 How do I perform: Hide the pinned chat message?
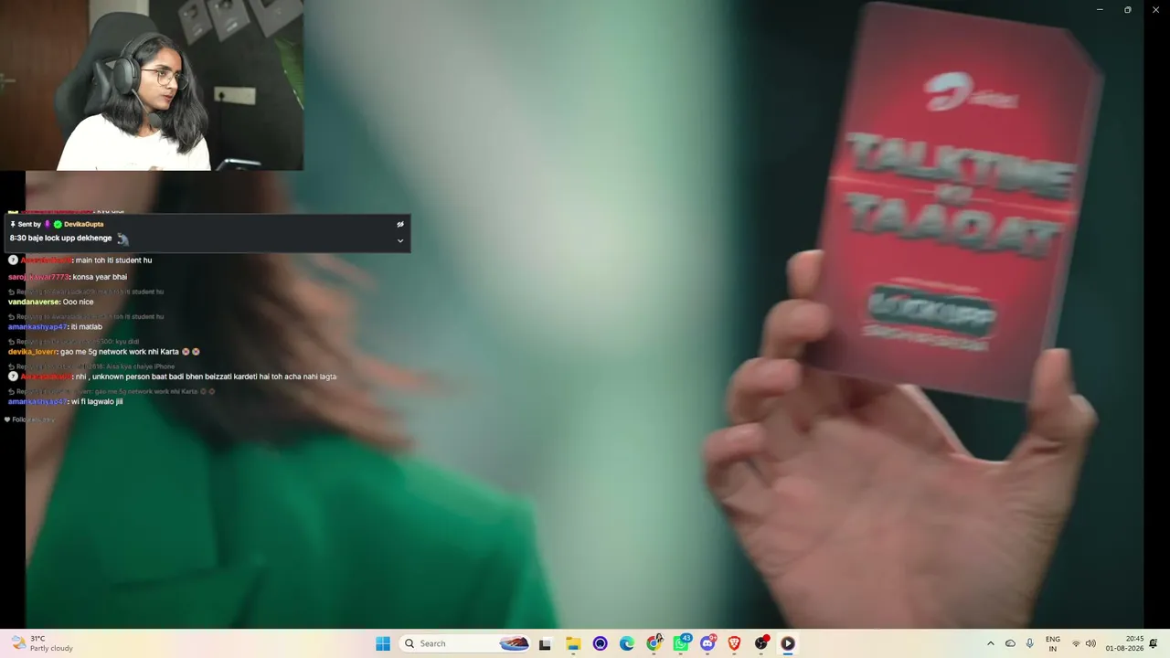pos(399,224)
